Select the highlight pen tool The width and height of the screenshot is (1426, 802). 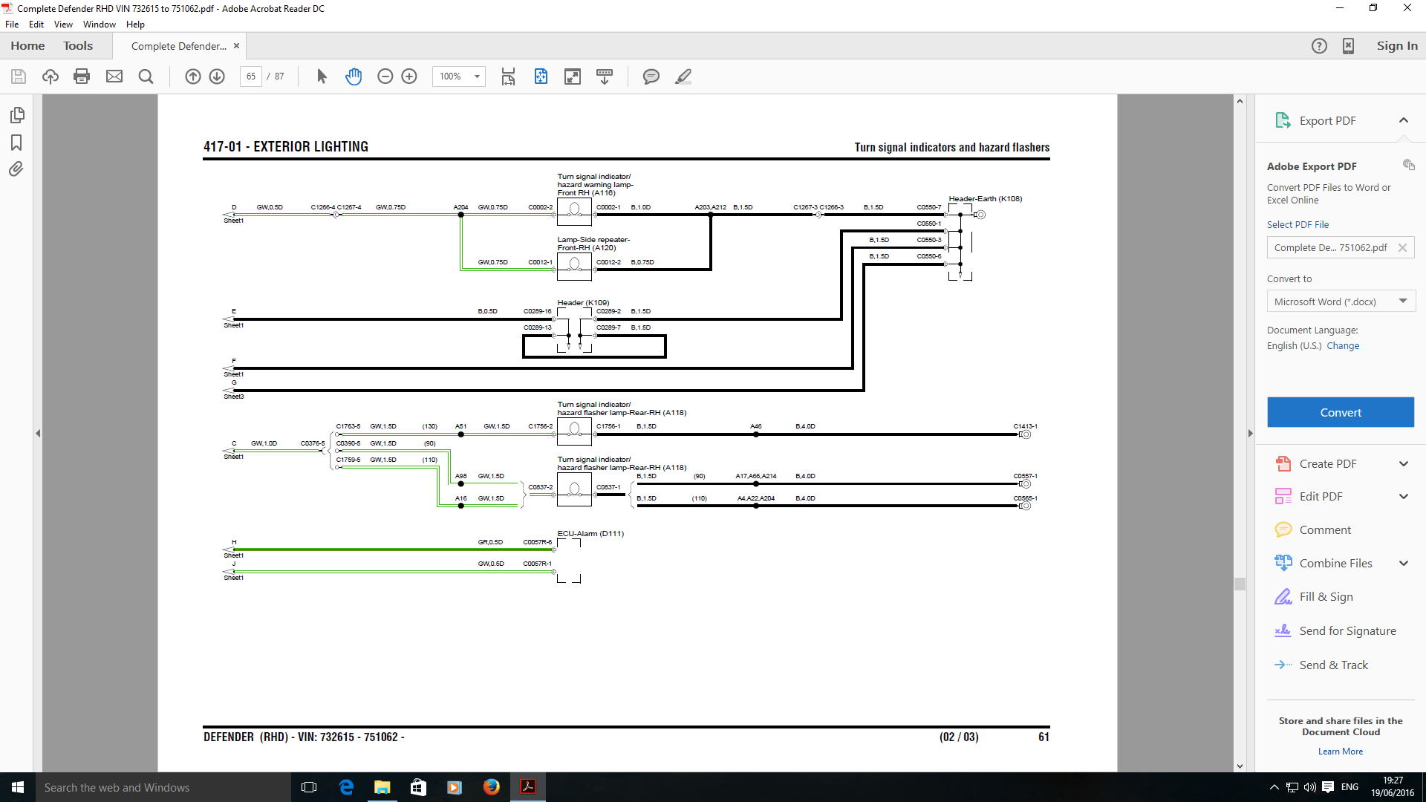coord(683,76)
